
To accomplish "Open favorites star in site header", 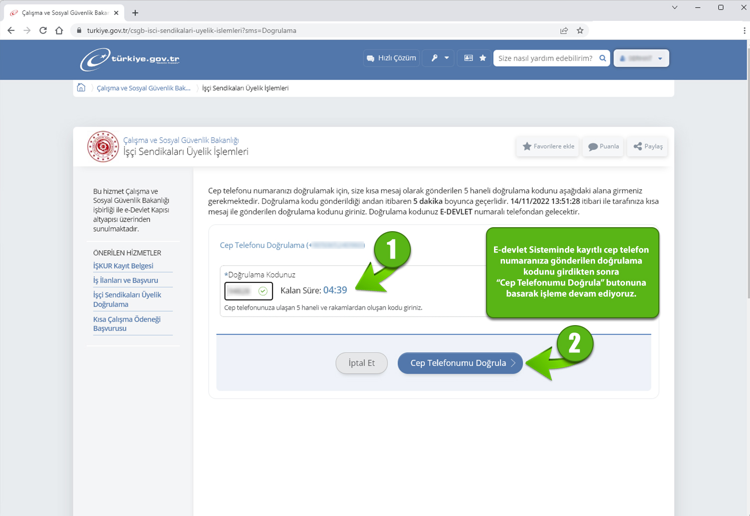I will point(483,58).
